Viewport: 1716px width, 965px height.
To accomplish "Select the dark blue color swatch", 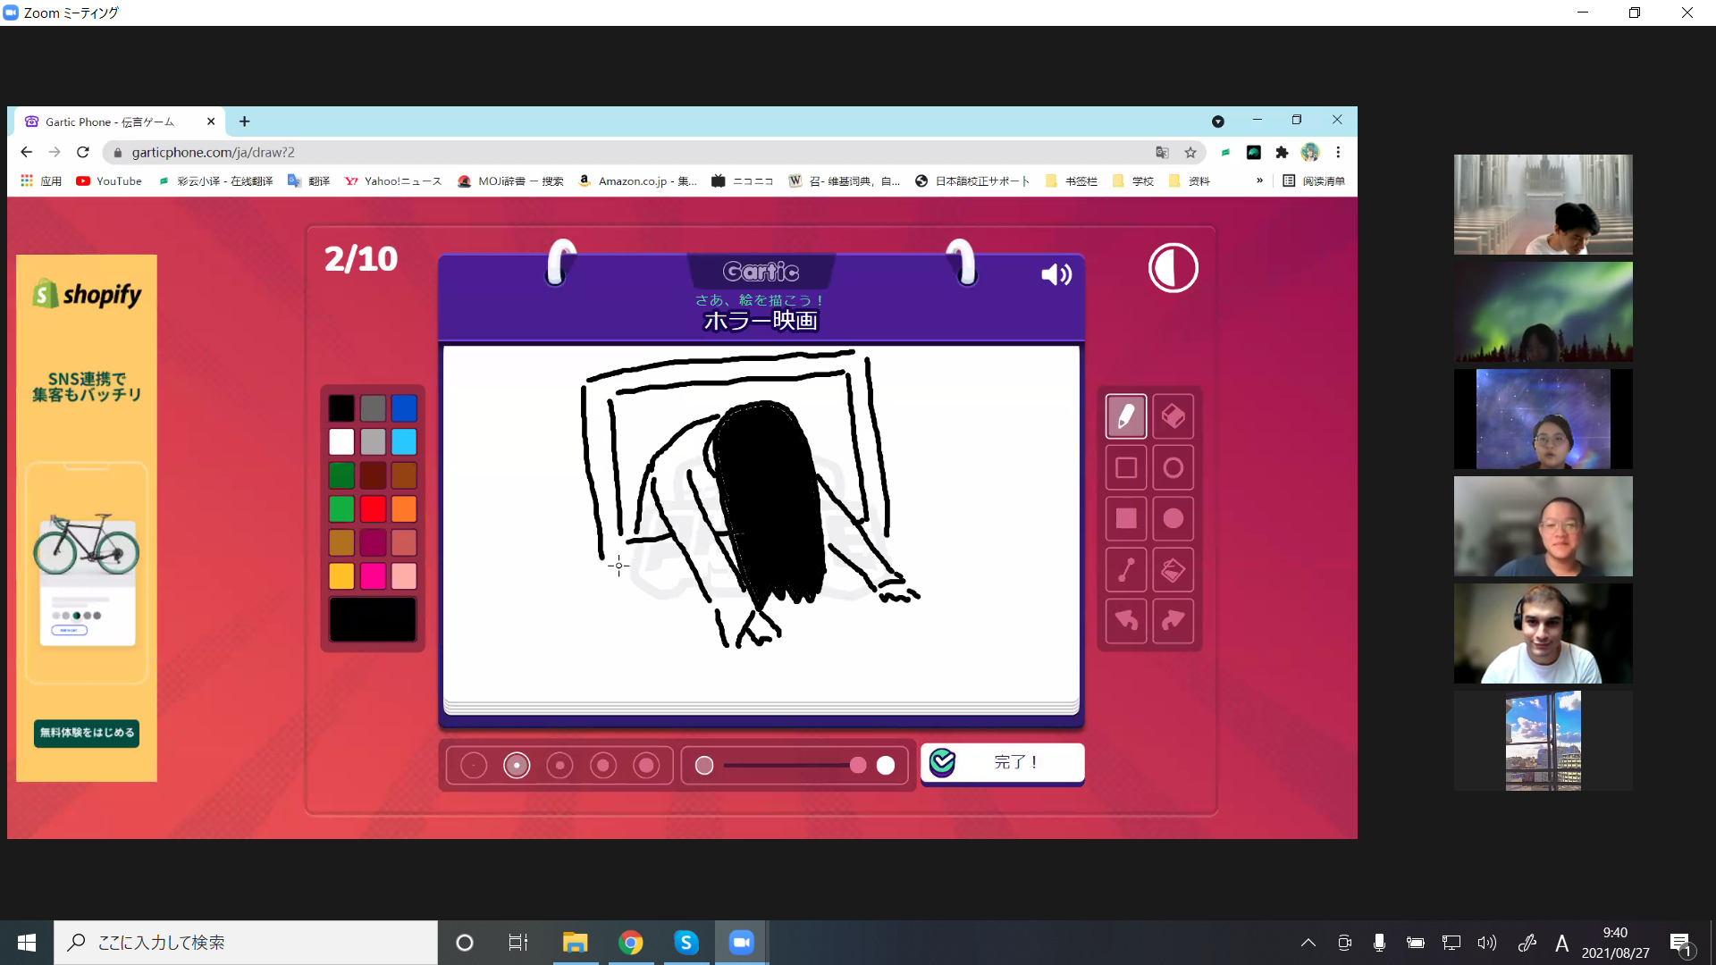I will [x=404, y=408].
